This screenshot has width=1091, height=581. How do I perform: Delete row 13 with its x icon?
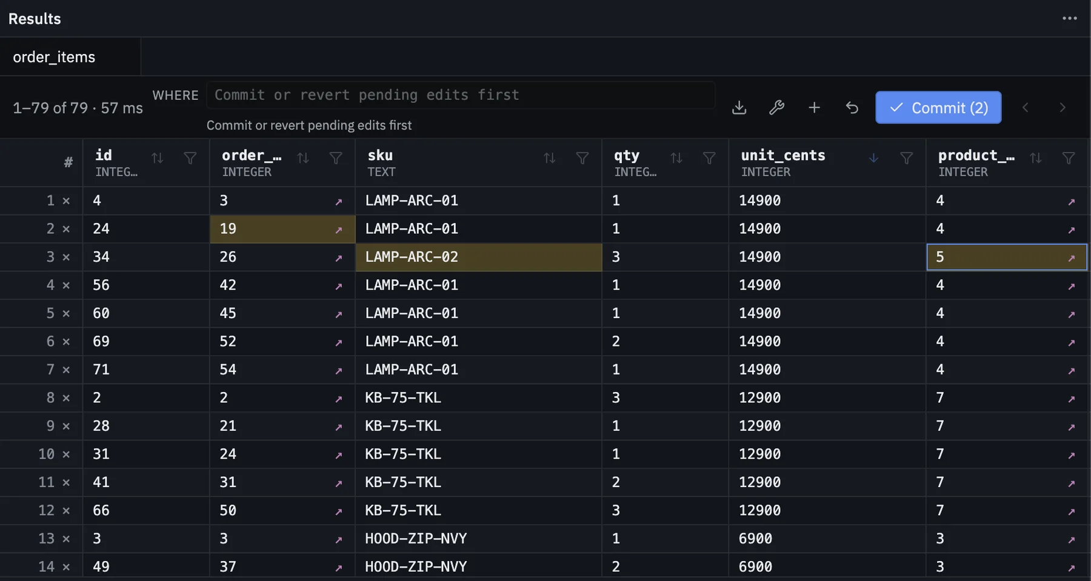coord(66,539)
